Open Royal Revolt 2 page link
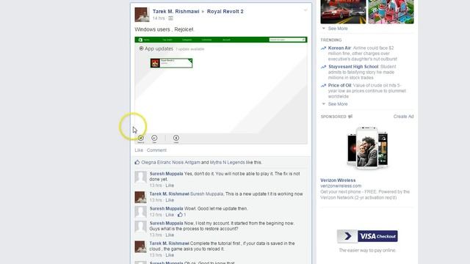Image resolution: width=470 pixels, height=264 pixels. (225, 12)
